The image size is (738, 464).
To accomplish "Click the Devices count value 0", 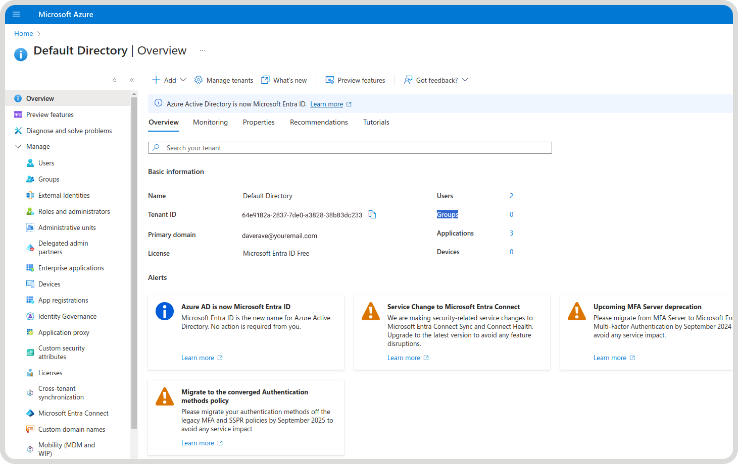I will (x=511, y=252).
